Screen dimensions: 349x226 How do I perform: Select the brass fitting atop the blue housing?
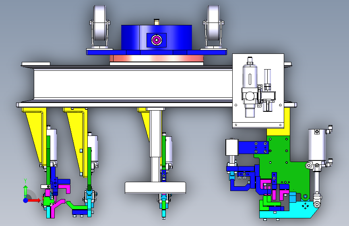(157, 22)
